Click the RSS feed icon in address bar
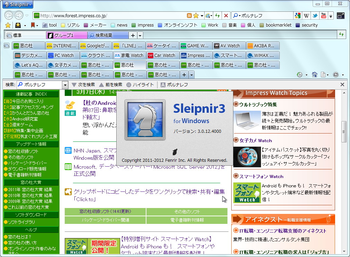Viewport: 350px width, 257px height. point(190,16)
